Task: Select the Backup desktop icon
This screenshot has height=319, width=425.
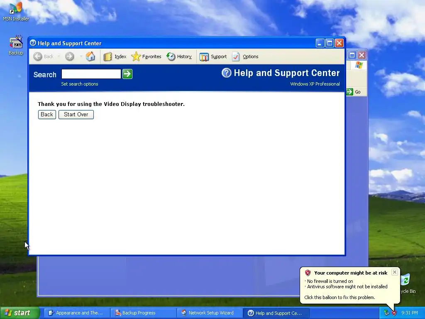Action: (x=16, y=45)
